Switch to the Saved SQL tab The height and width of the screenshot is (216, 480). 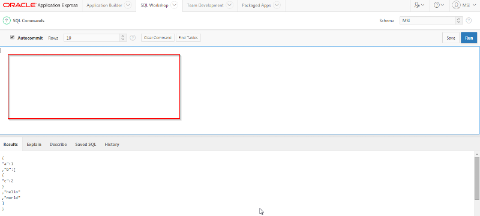[x=85, y=145]
